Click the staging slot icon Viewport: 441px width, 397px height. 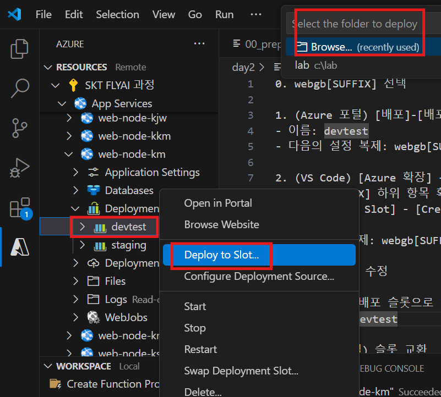click(x=100, y=246)
